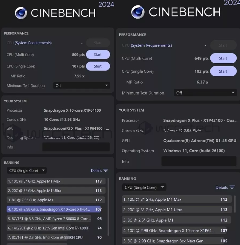
Task: Click the right Cinebench logo icon
Action: (x=138, y=12)
